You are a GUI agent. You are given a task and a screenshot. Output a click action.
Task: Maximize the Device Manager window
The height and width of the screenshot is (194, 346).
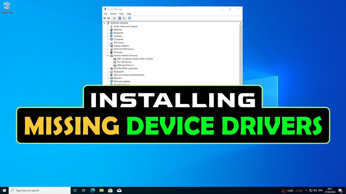[x=230, y=9]
